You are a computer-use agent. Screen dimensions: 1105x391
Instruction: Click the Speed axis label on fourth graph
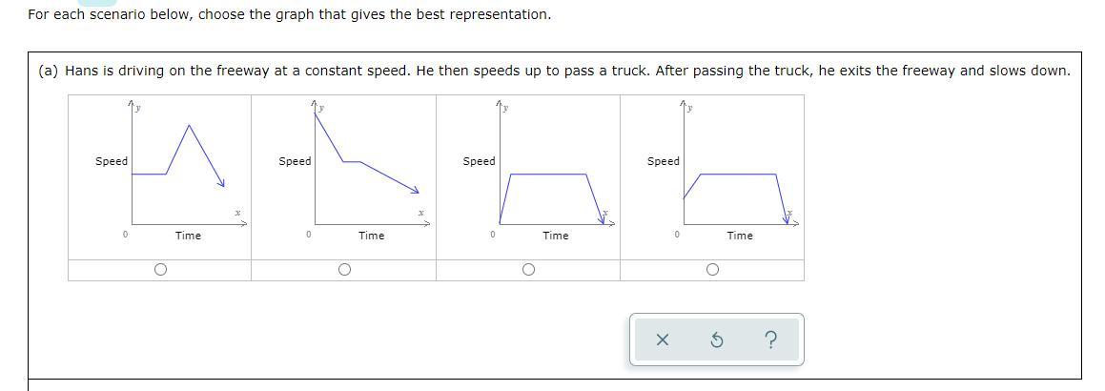click(x=664, y=161)
